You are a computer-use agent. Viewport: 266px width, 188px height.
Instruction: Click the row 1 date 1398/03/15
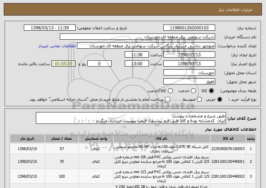(27, 149)
